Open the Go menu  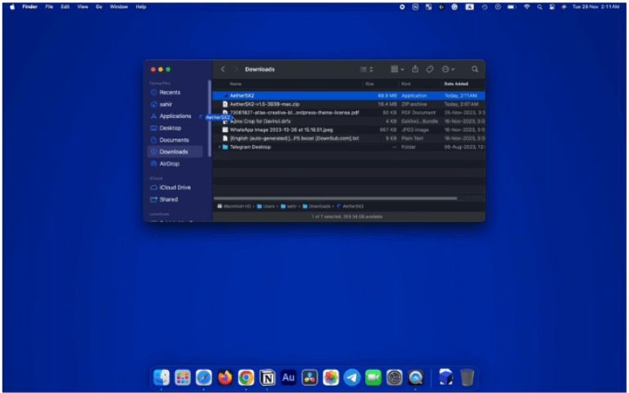[99, 7]
